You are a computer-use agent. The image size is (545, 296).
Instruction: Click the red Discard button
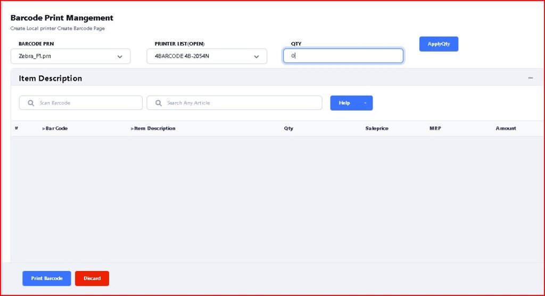pos(92,278)
